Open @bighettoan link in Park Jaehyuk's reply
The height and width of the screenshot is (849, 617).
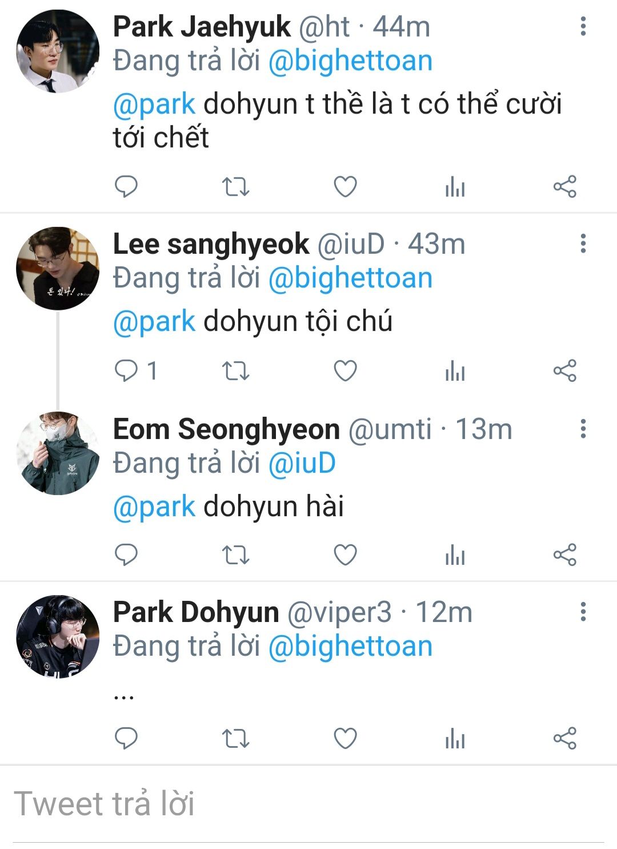pos(350,61)
